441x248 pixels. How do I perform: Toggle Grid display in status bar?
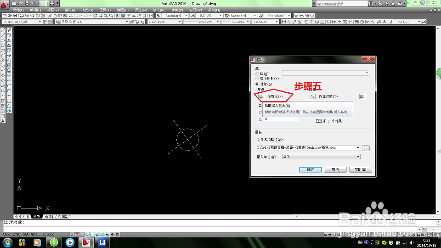point(77,234)
